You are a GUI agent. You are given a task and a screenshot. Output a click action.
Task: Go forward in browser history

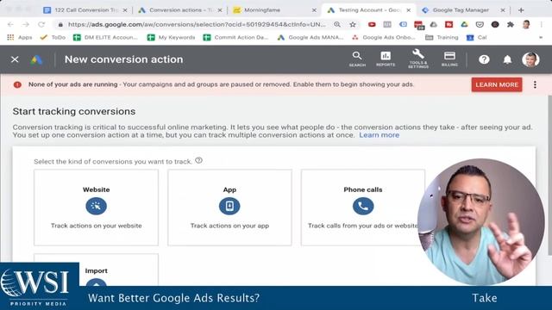coord(26,25)
